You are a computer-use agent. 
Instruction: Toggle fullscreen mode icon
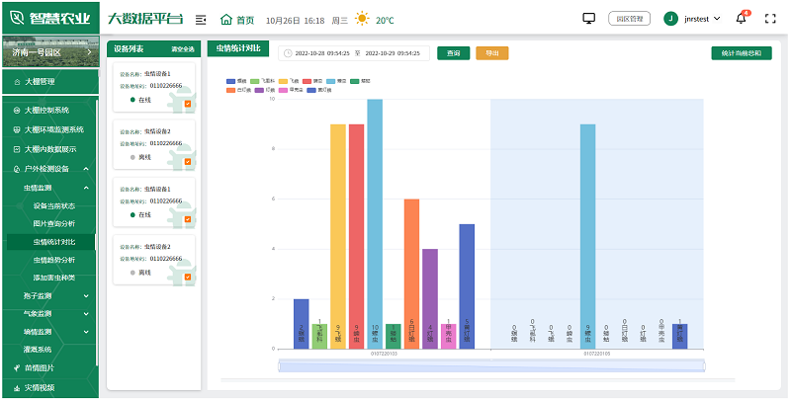[x=770, y=19]
